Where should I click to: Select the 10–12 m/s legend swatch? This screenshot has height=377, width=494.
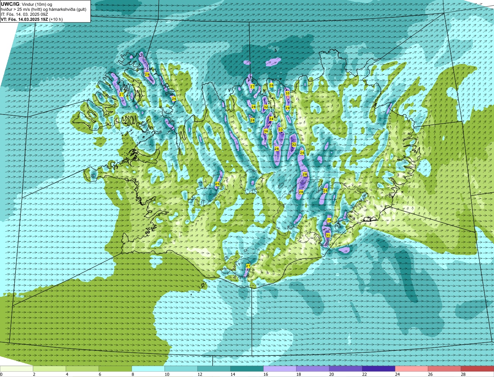[x=181, y=369]
